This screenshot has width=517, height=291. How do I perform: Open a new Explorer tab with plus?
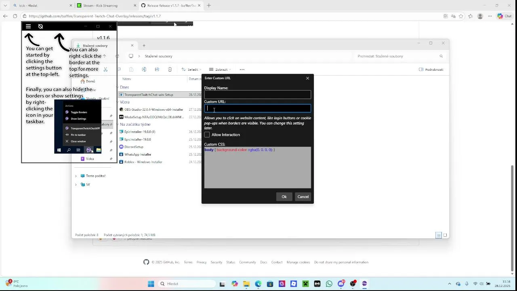(144, 45)
